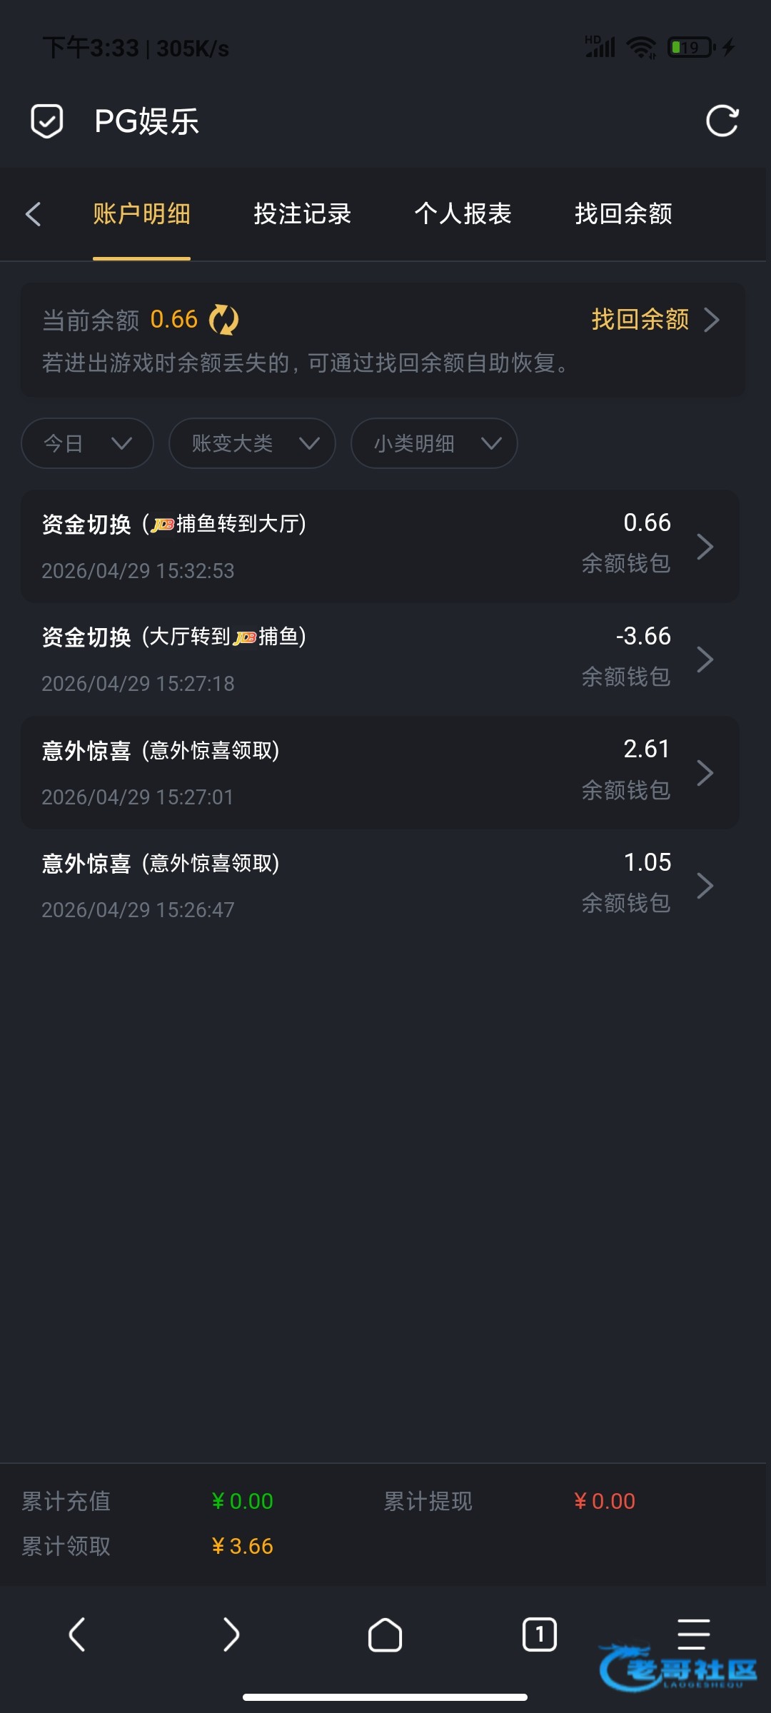771x1713 pixels.
Task: Expand details of the 0.66 捕鱼转到大厅 record
Action: point(381,547)
